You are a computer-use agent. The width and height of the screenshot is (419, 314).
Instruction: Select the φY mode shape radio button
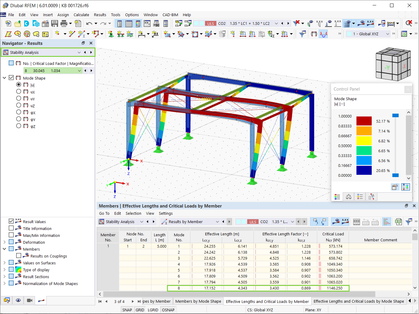click(x=19, y=119)
